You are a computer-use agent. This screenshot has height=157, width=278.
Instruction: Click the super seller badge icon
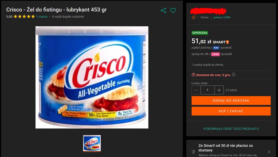pos(193,17)
